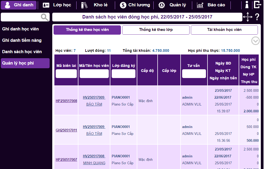The image size is (264, 169).
Task: Expand filters with the circled chevron
Action: pyautogui.click(x=255, y=41)
